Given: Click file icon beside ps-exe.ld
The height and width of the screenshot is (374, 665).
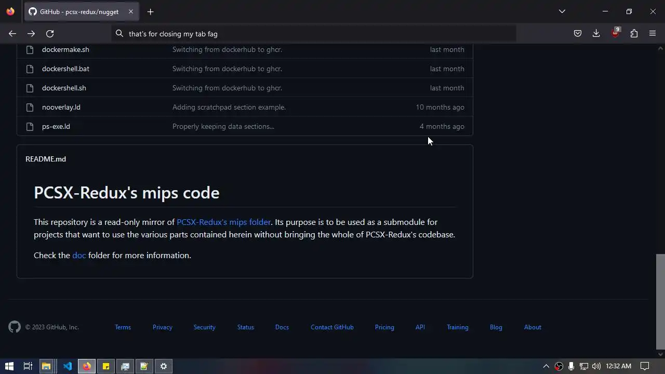Looking at the screenshot, I should pyautogui.click(x=30, y=126).
